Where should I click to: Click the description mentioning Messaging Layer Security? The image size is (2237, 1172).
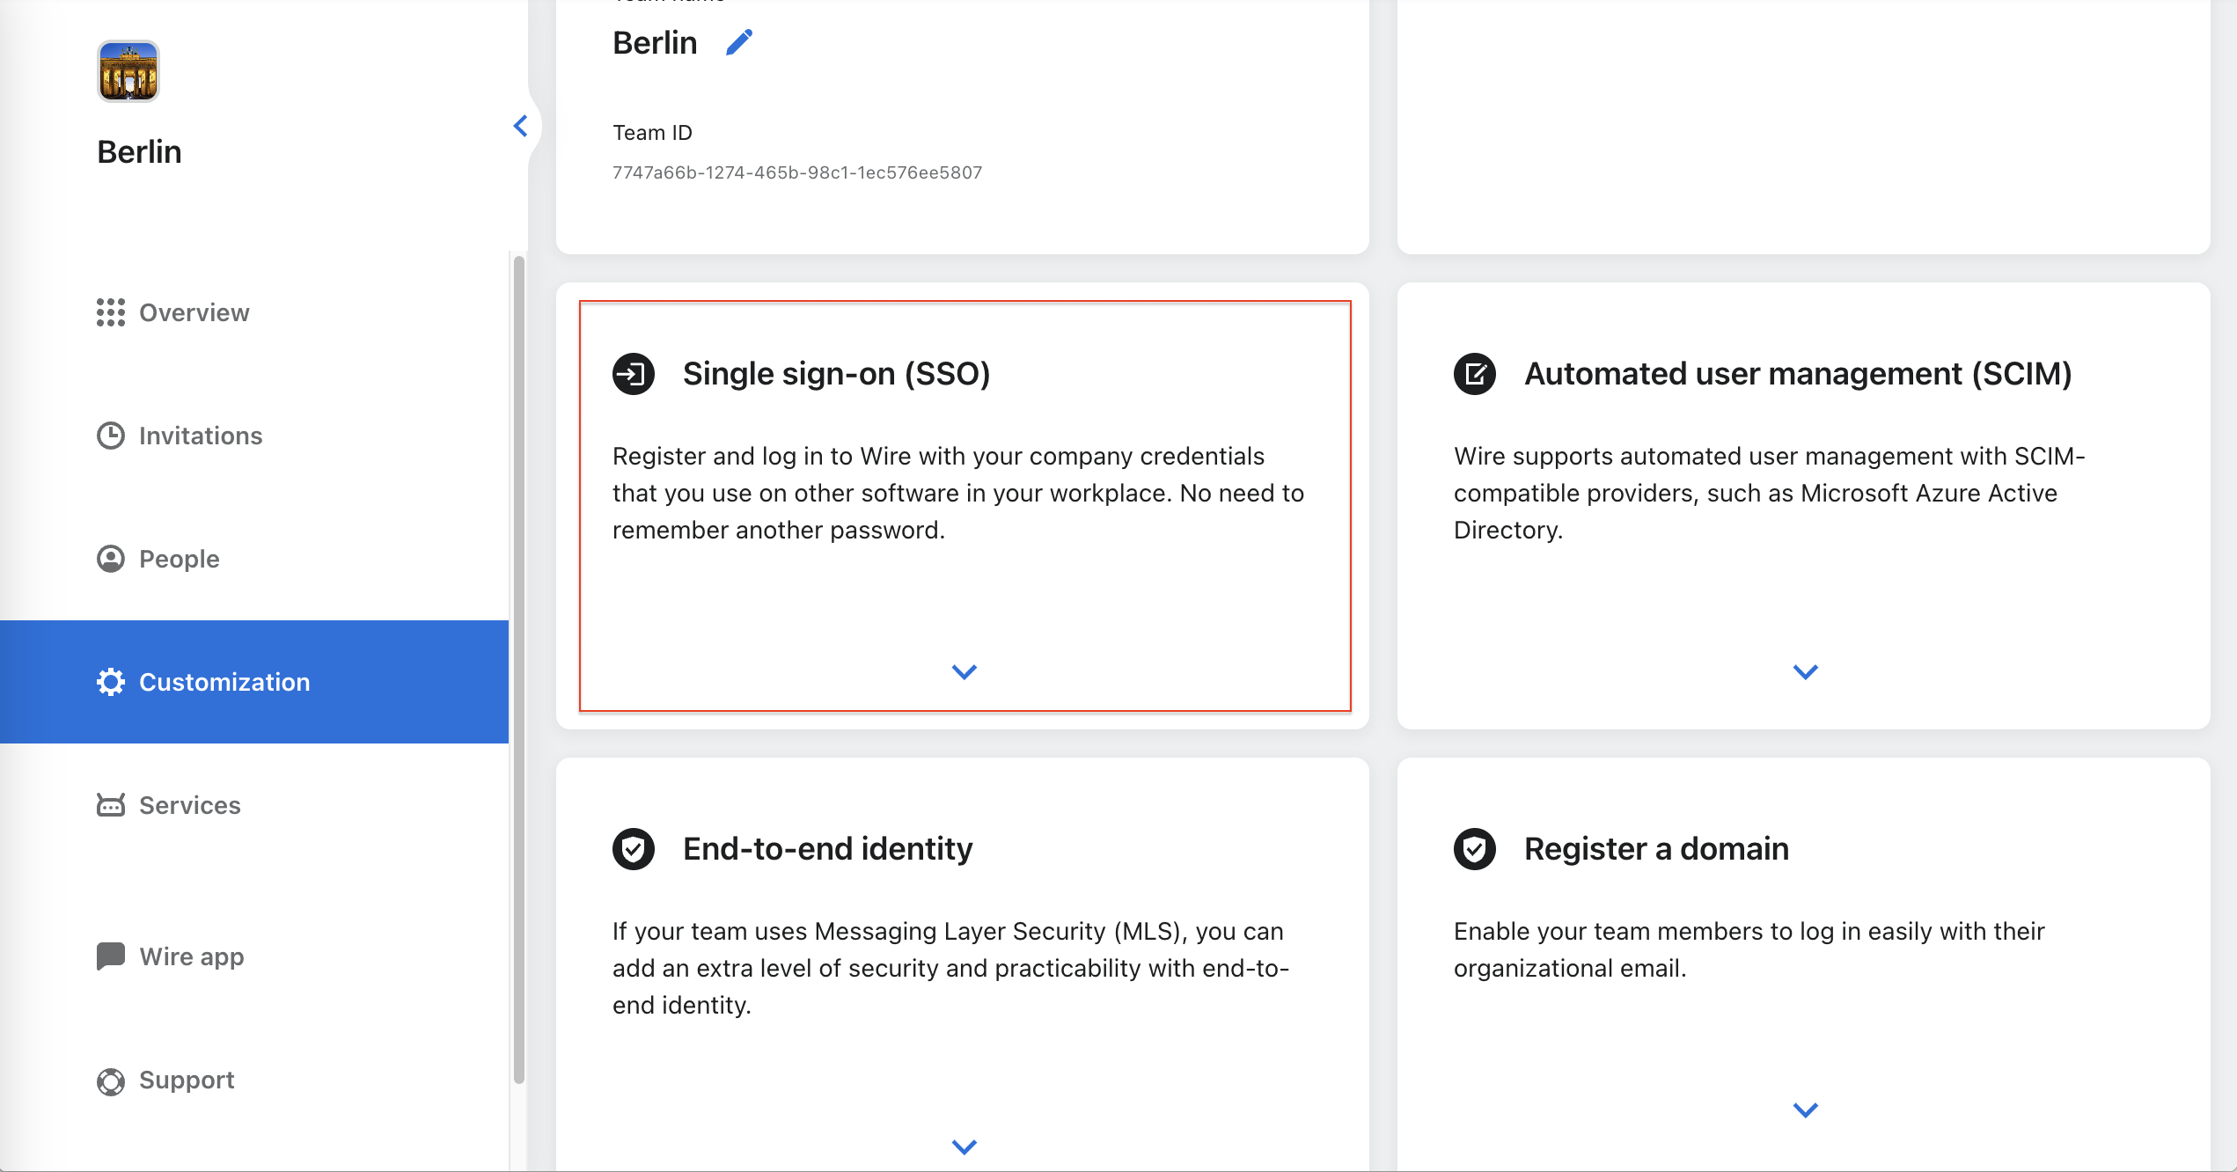click(x=950, y=968)
